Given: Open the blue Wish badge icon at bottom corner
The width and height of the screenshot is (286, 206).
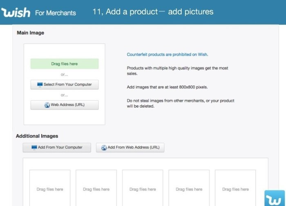Looking at the screenshot, I should tap(275, 198).
